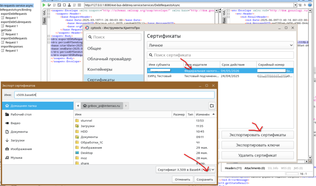Sort files by Изменён column
316x186 pixels.
(205, 114)
